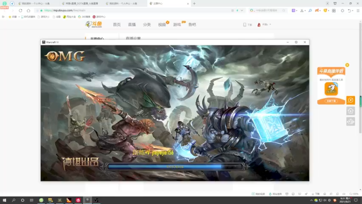Screen dimensions: 362x204
Task: Open the notification center on taskbar
Action: pos(356,200)
